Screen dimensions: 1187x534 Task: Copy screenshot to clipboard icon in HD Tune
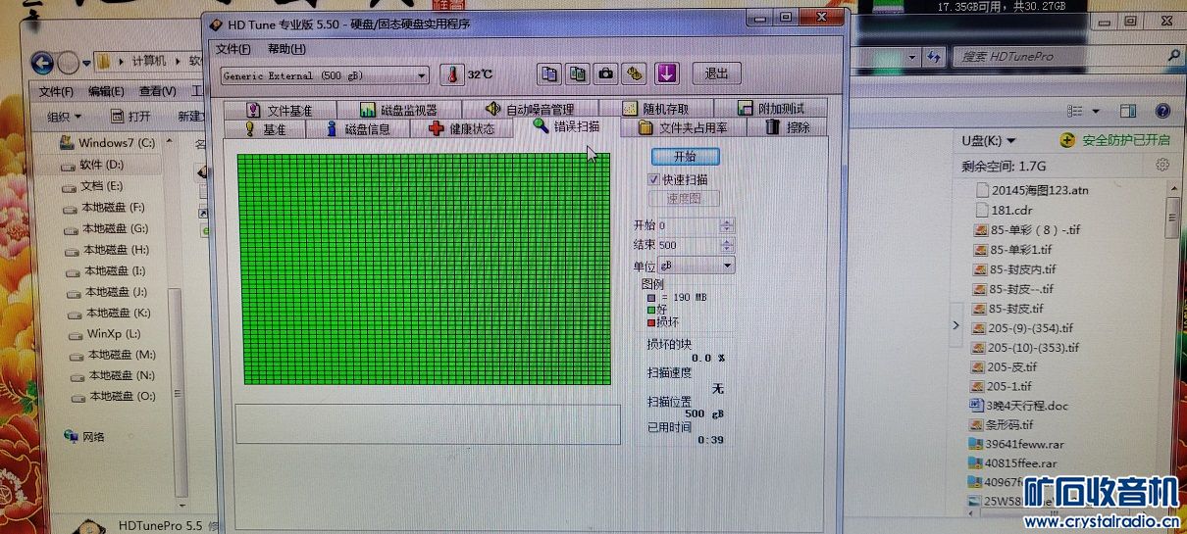pyautogui.click(x=578, y=73)
